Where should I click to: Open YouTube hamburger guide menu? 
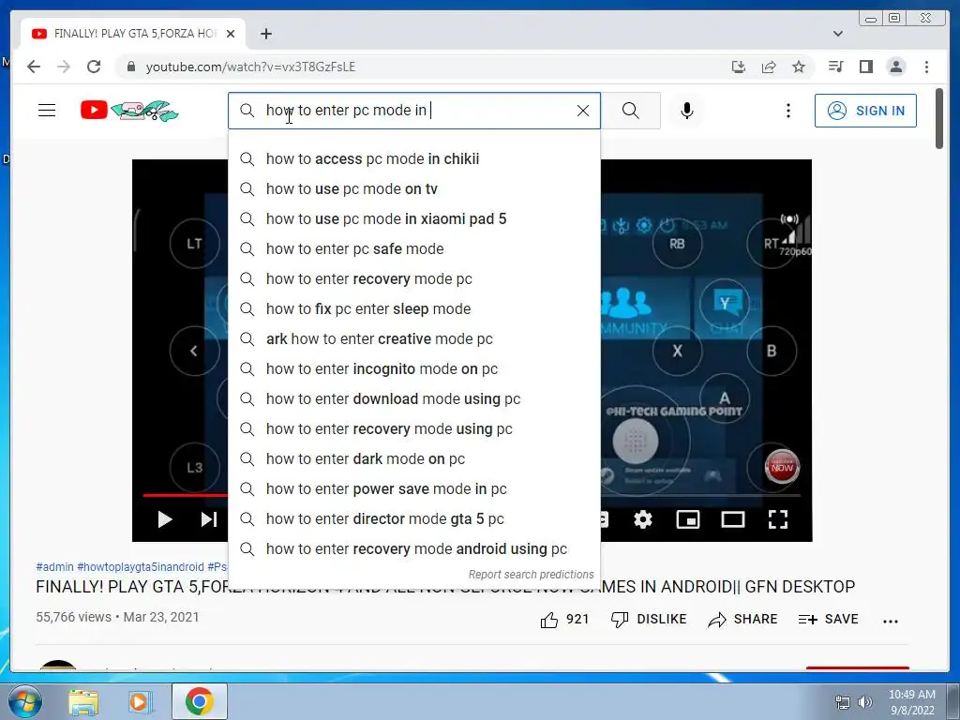(x=47, y=111)
